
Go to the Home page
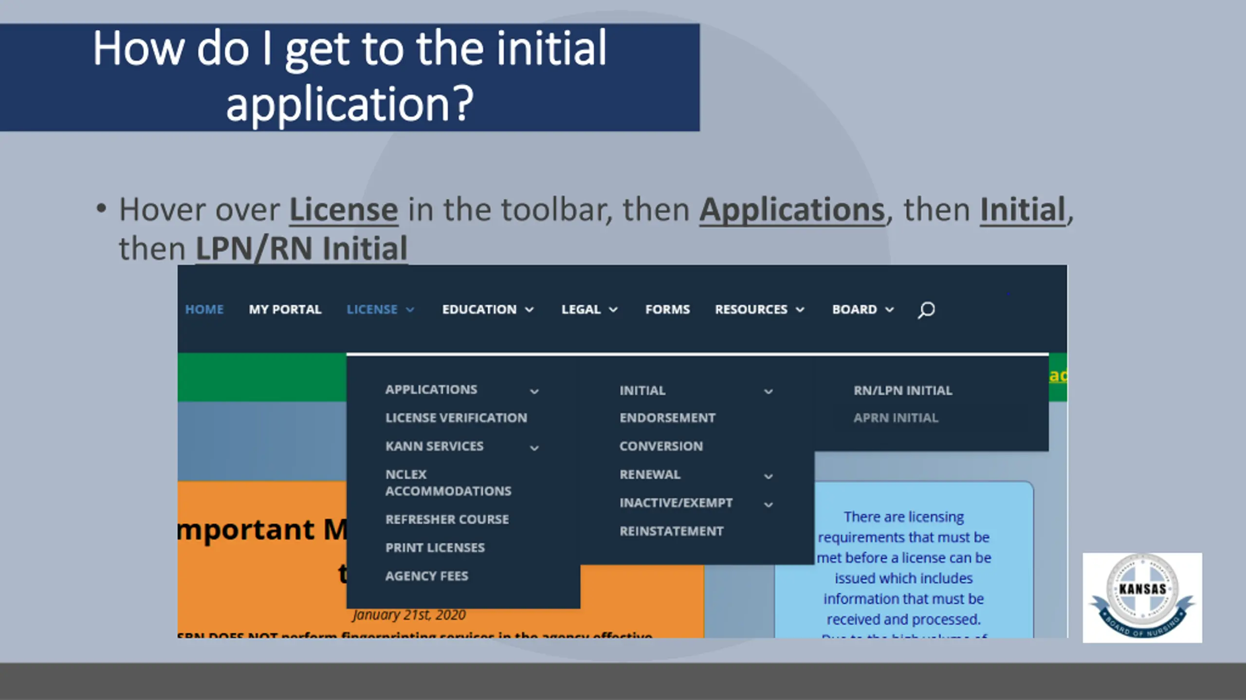(204, 310)
